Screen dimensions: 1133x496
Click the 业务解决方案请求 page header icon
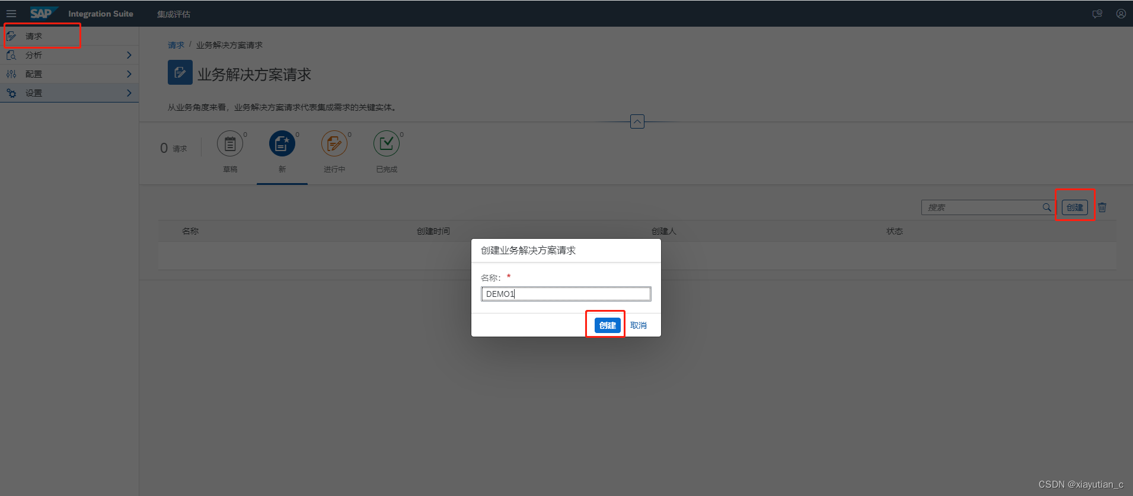coord(180,72)
